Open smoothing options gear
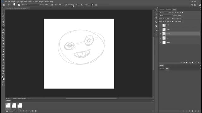The image size is (202, 113). coord(81,5)
